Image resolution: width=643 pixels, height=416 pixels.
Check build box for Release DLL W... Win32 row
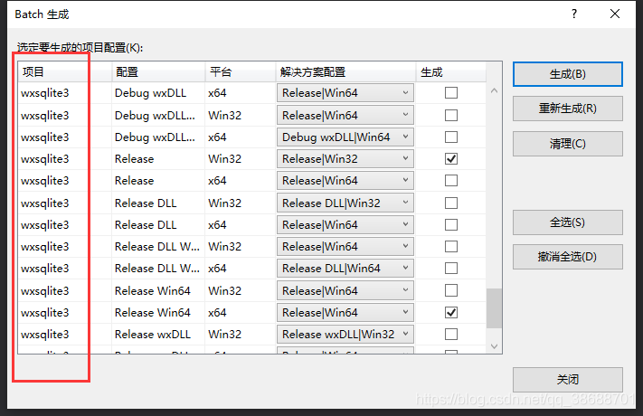coord(451,247)
